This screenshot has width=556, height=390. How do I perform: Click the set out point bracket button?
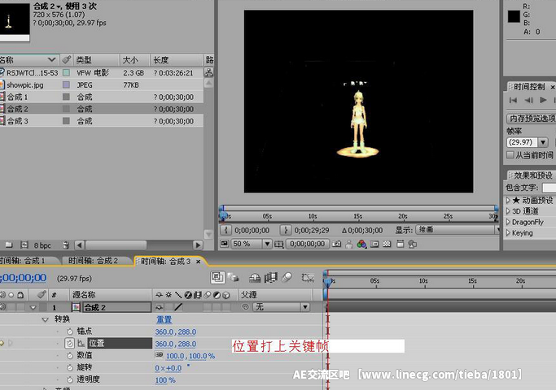[x=286, y=231]
